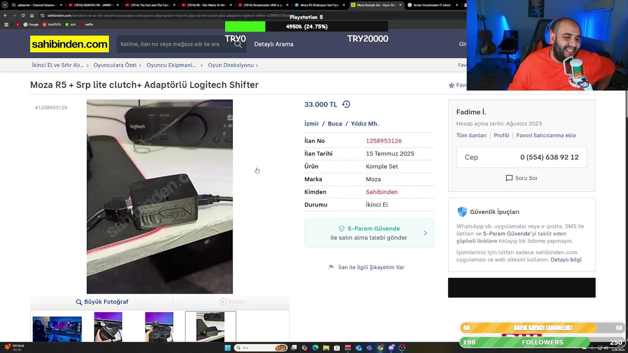628x353 pixels.
Task: Open OBS Studio from the taskbar
Action: (x=402, y=348)
